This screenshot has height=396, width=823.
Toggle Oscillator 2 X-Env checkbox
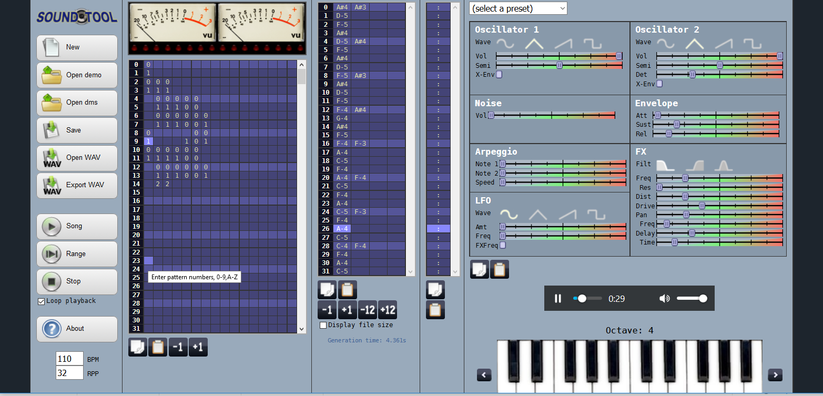click(659, 84)
